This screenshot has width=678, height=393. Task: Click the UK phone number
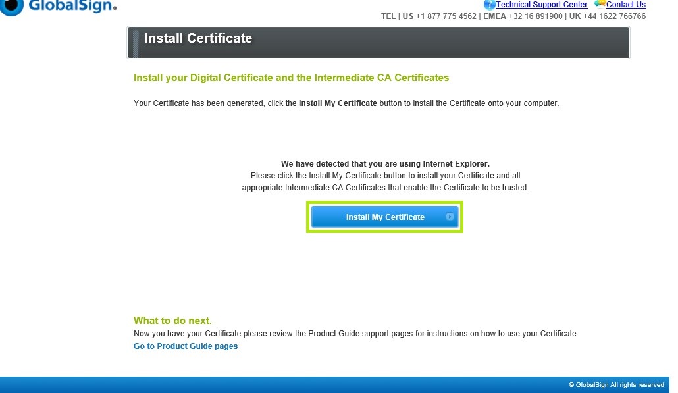[609, 16]
